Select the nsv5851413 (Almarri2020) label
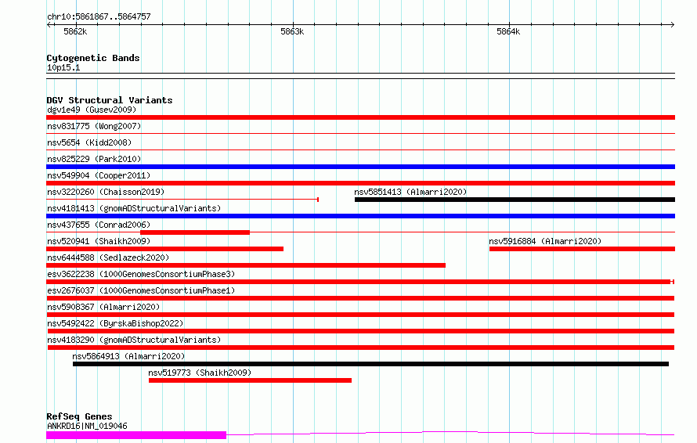 click(410, 192)
